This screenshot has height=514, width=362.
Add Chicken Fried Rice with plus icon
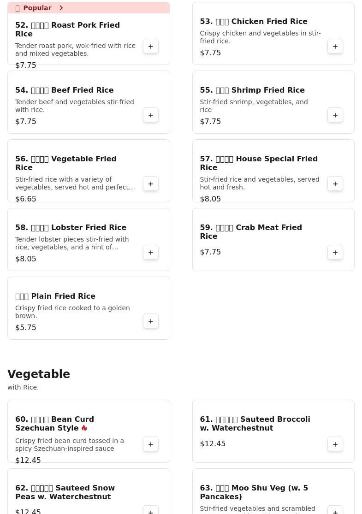(335, 47)
